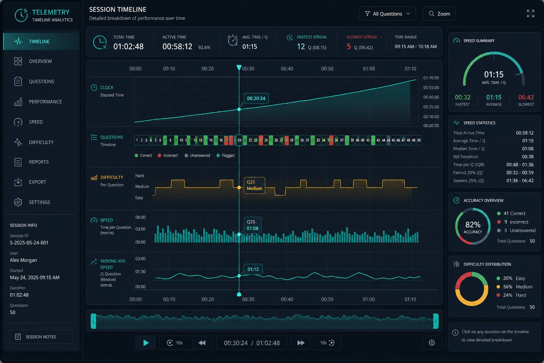The image size is (544, 363).
Task: Open Reports page icon in sidebar
Action: point(18,162)
